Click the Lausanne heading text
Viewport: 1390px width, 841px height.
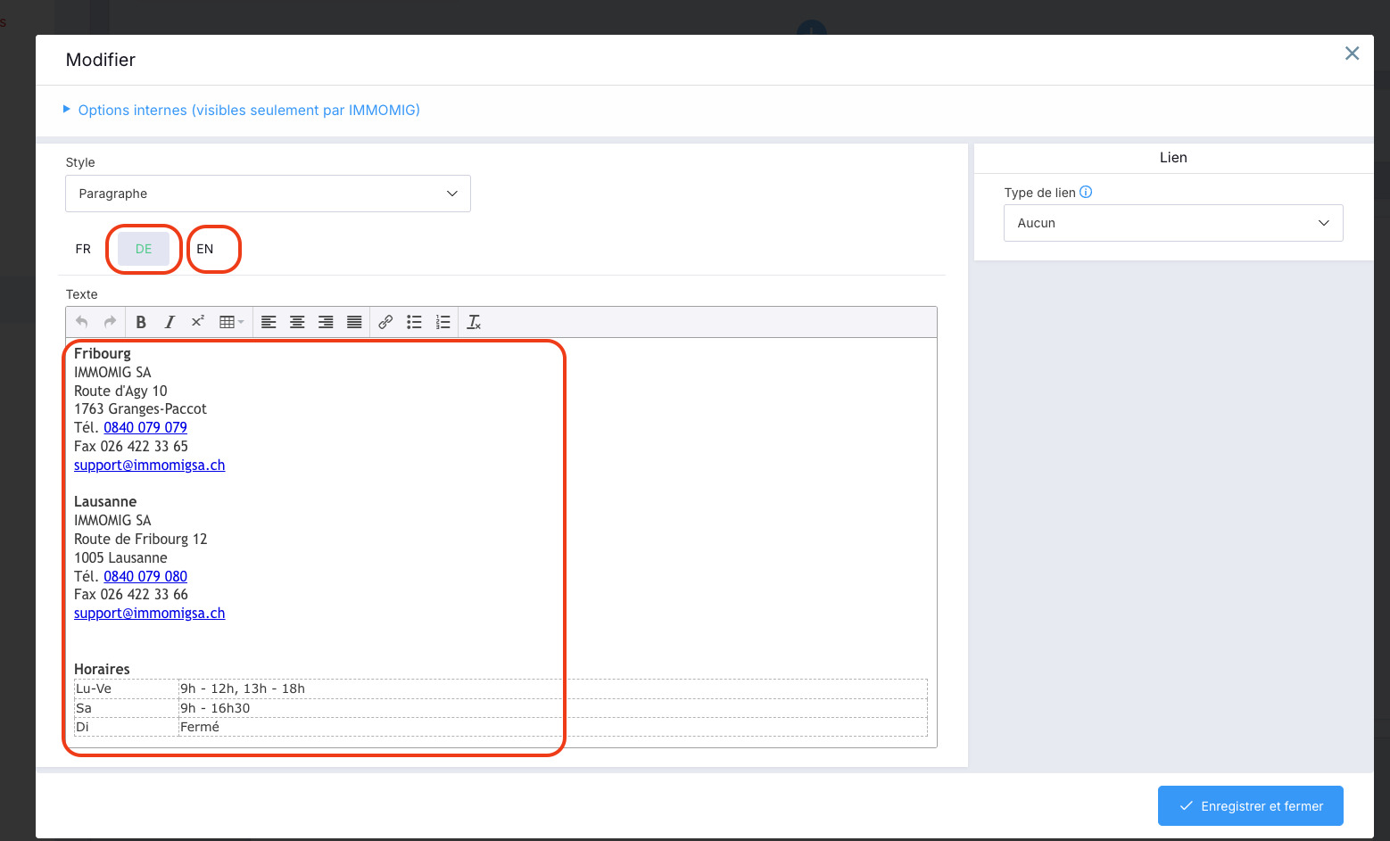(x=105, y=501)
